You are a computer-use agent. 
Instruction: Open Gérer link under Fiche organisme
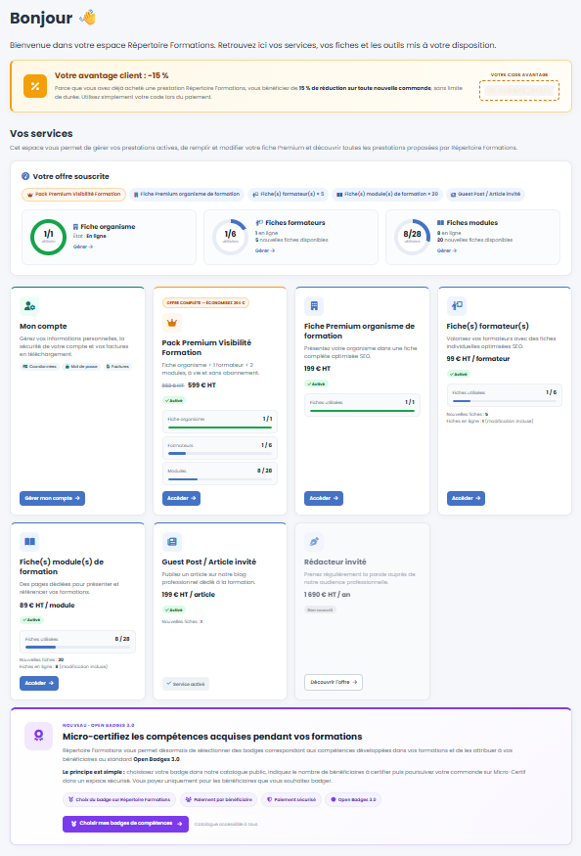[83, 247]
